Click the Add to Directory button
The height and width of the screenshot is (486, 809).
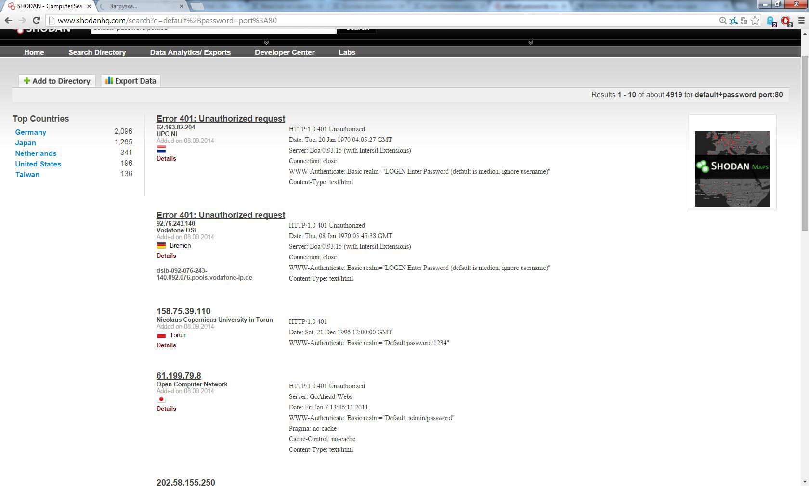click(x=57, y=81)
